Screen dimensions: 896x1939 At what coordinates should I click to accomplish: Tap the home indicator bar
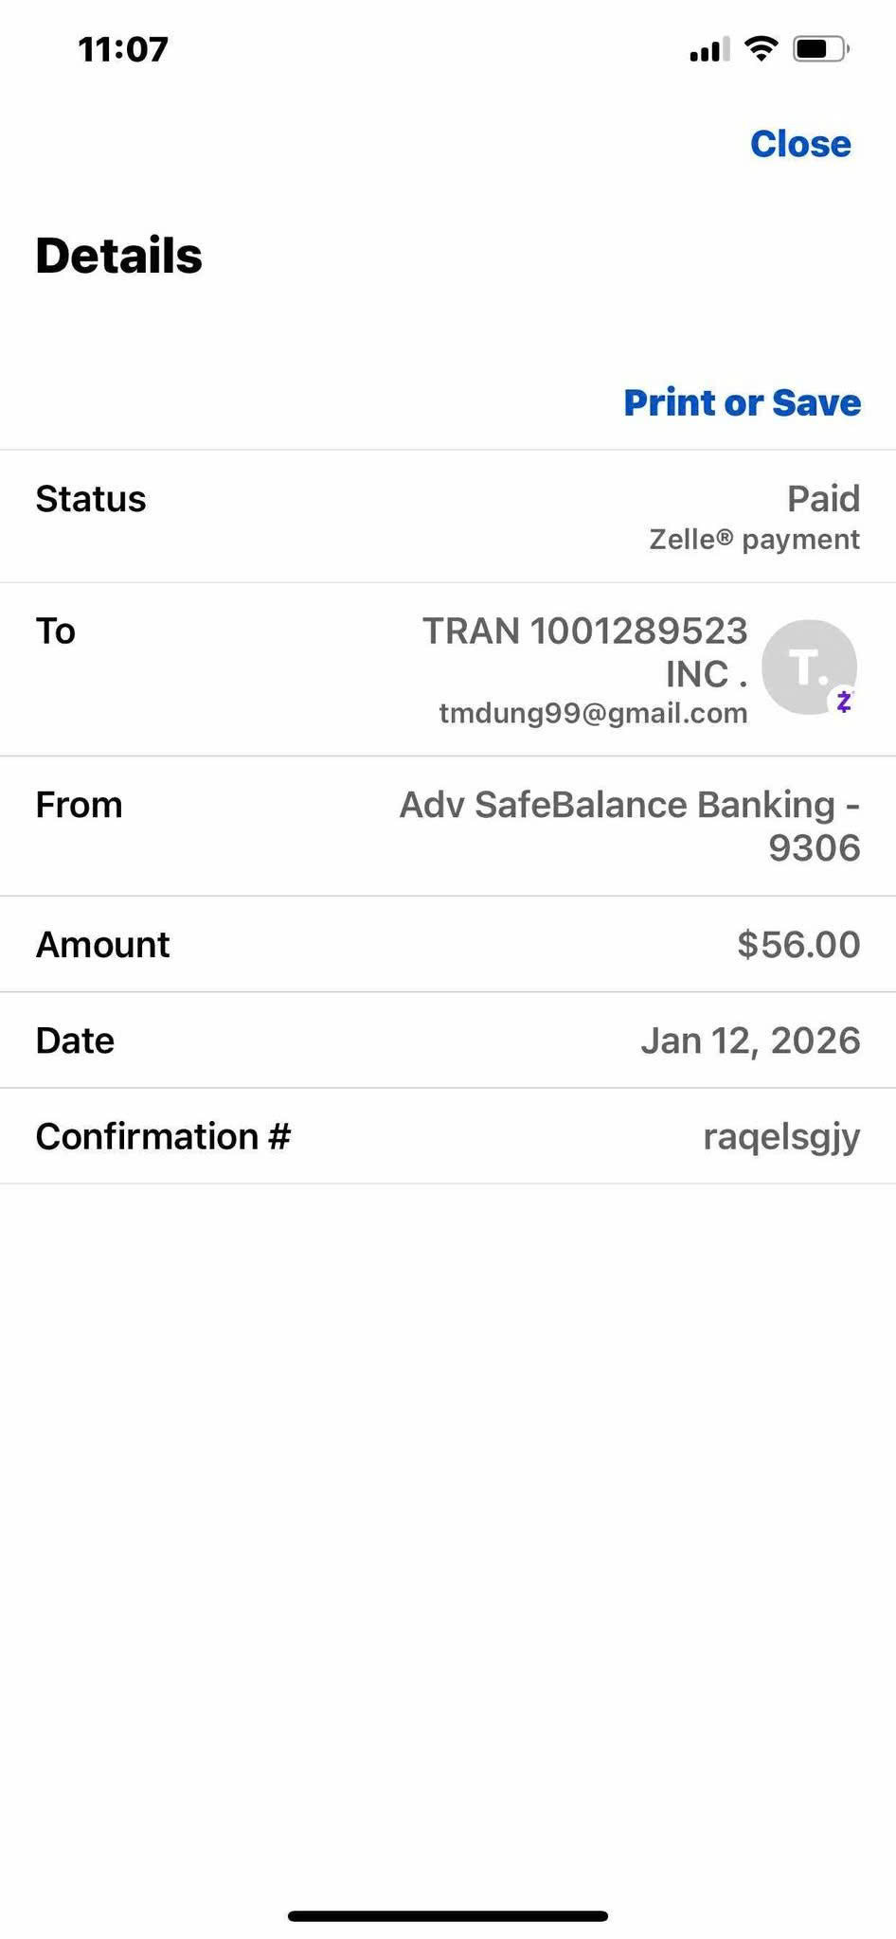click(448, 1916)
